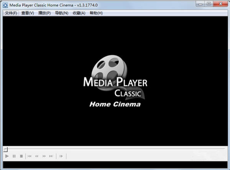Skip to the previous track icon

pos(30,156)
